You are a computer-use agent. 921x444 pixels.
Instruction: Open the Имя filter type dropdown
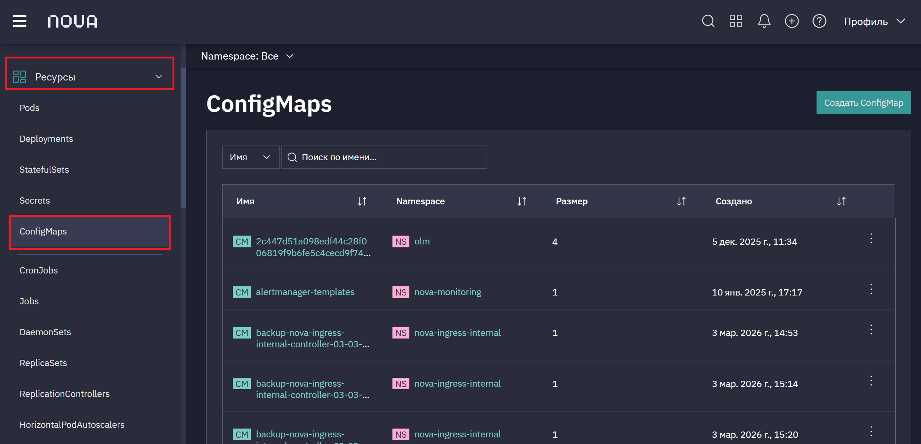(251, 157)
